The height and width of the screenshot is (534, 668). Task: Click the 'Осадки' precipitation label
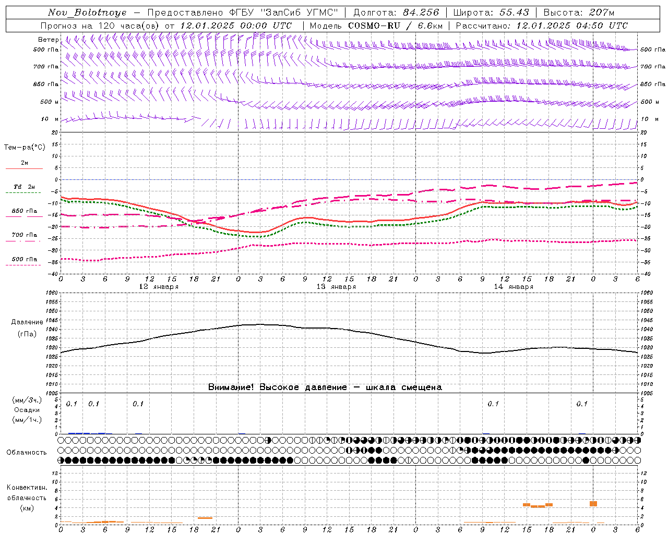[x=27, y=410]
